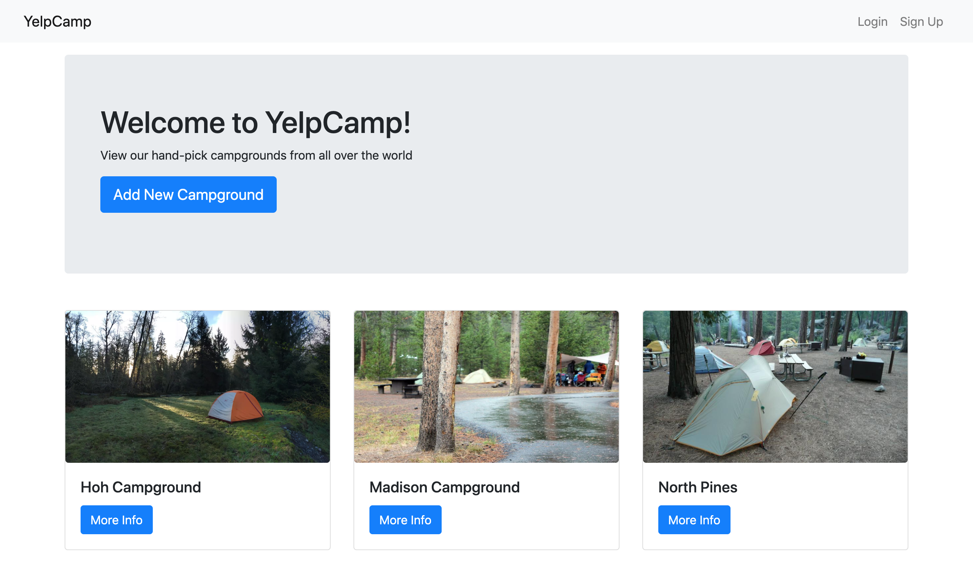This screenshot has width=973, height=576.
Task: Click the Hoh Campground tent photo
Action: (198, 386)
